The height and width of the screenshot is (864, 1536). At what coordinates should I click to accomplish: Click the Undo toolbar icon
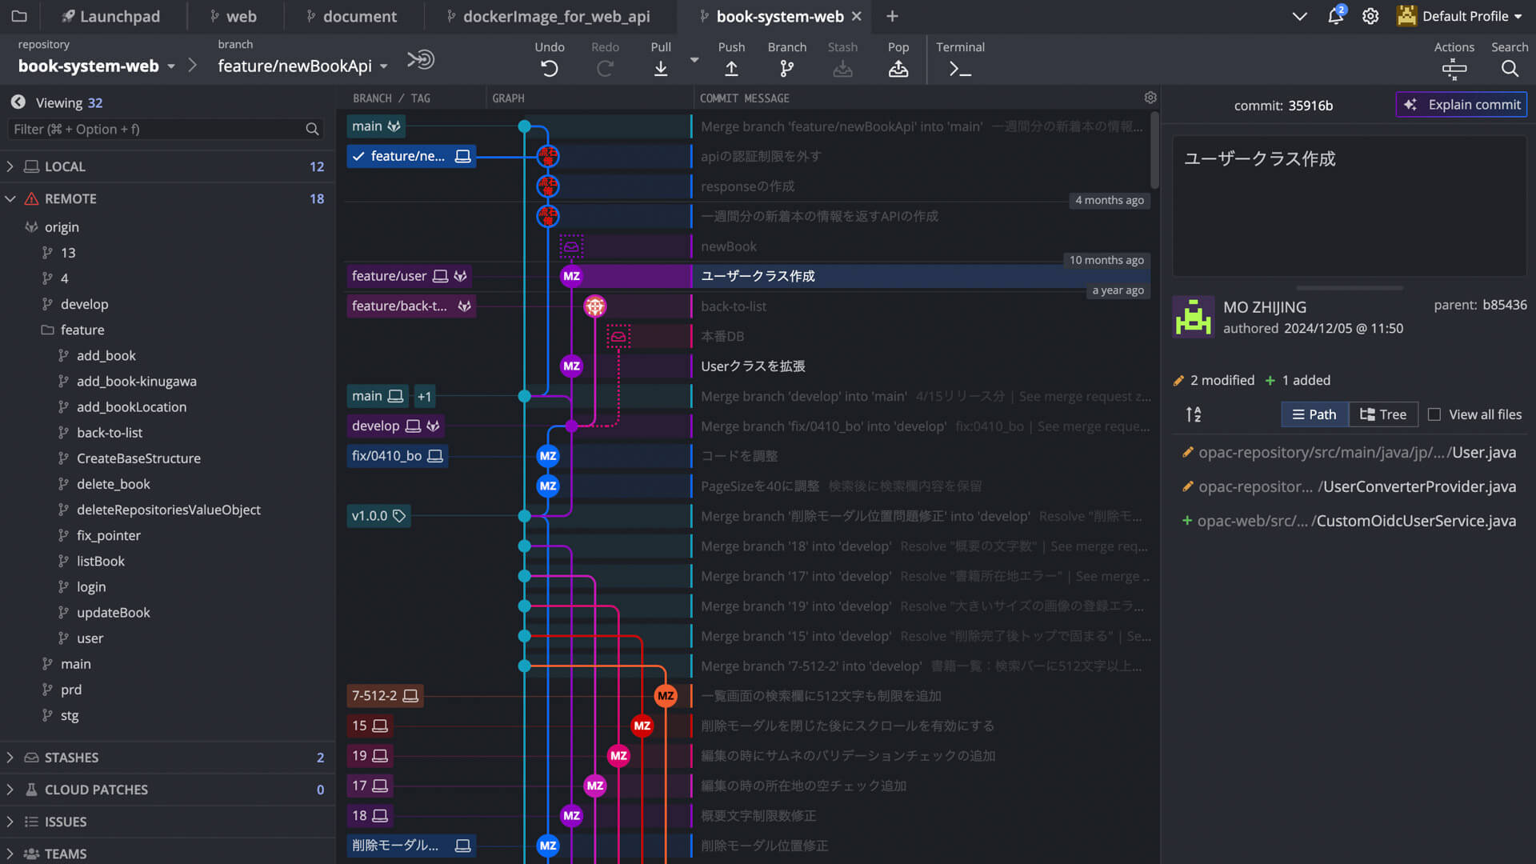(549, 69)
